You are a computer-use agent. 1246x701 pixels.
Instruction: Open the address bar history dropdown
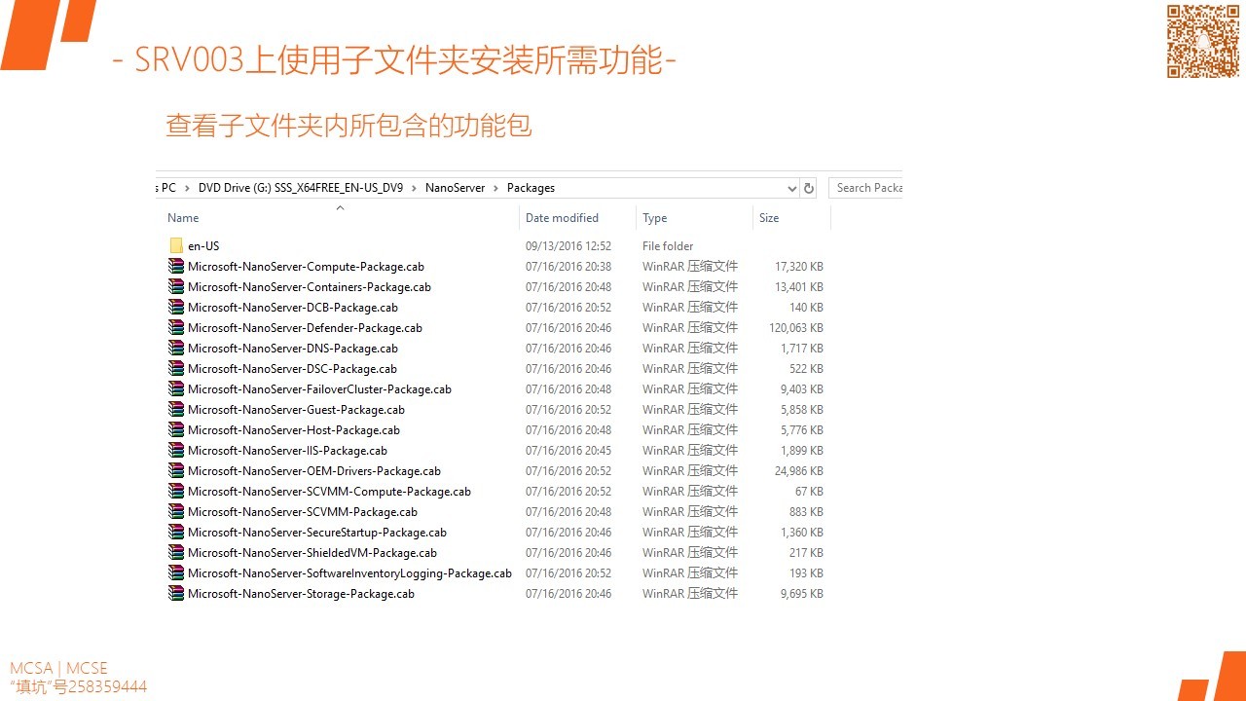[x=791, y=188]
